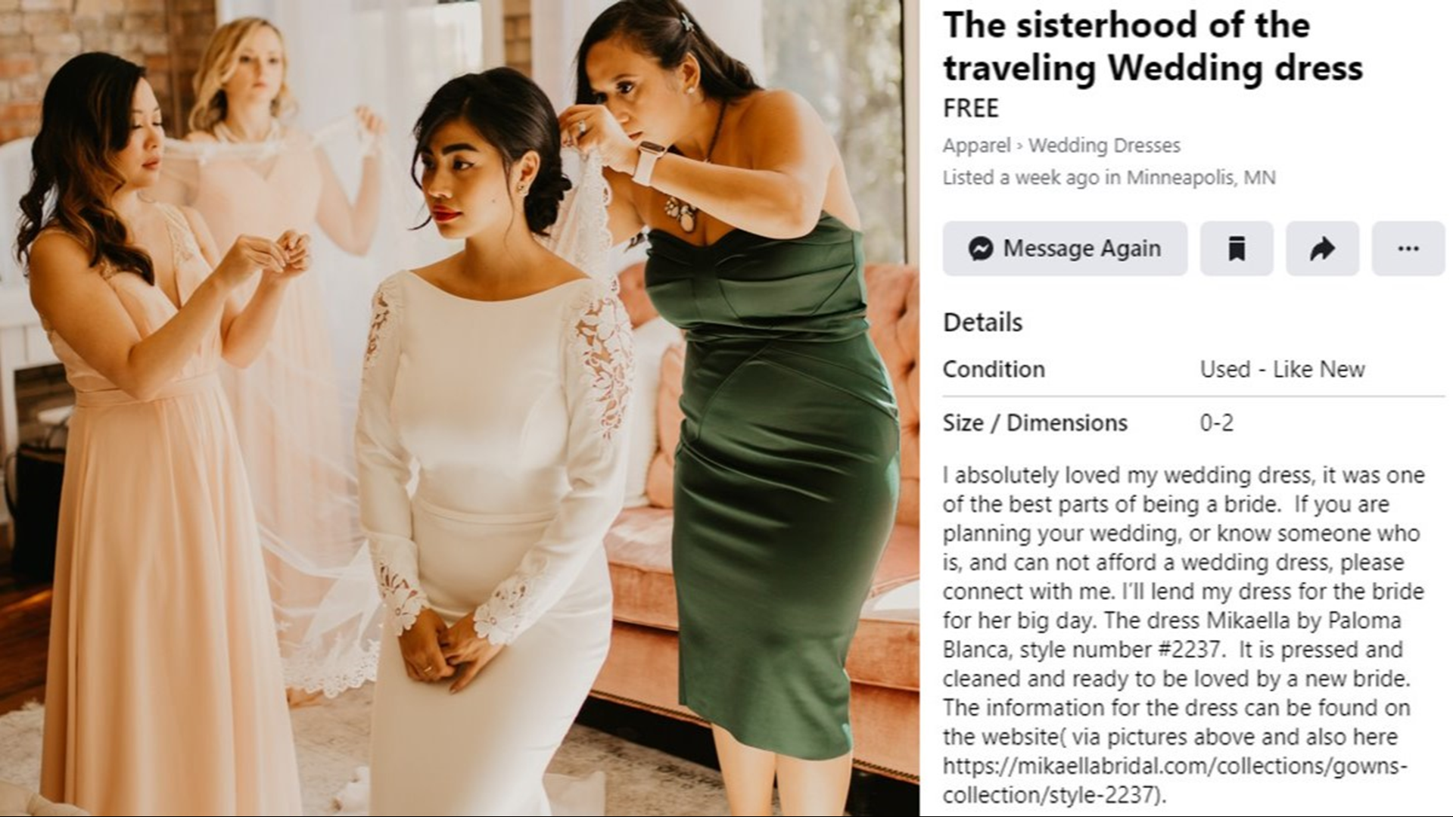Click the Details section heading
The image size is (1453, 817).
pos(982,322)
